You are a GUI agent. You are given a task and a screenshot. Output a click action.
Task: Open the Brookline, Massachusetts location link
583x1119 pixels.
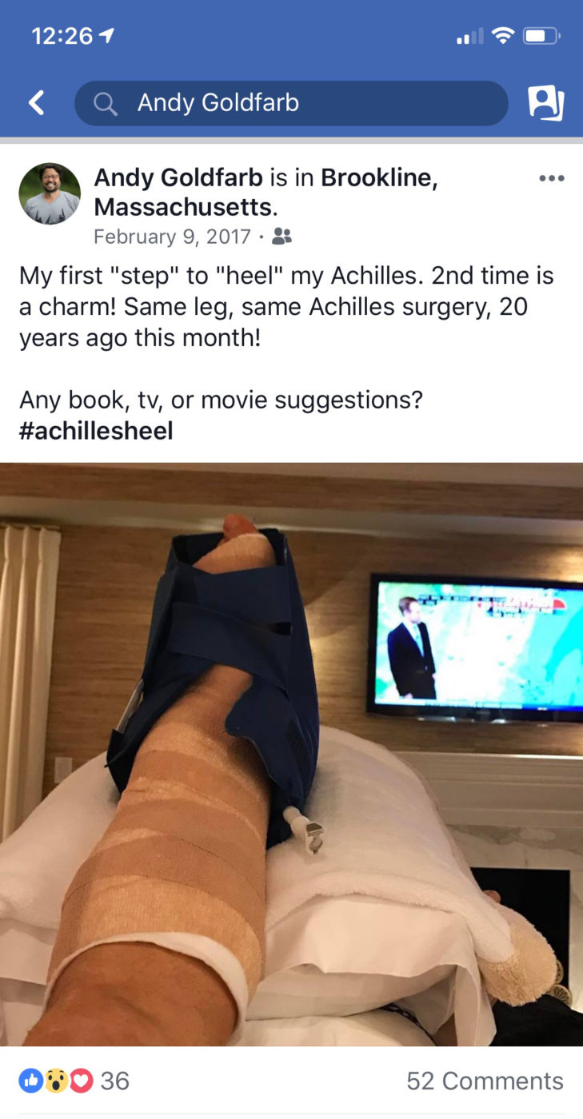pyautogui.click(x=266, y=193)
